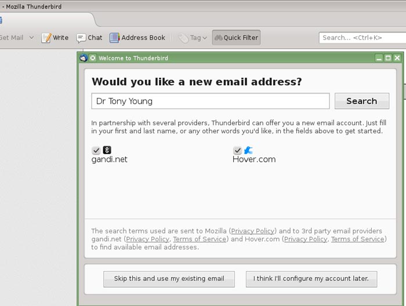Click the Get Mail toolbar button
406x306 pixels.
[12, 38]
